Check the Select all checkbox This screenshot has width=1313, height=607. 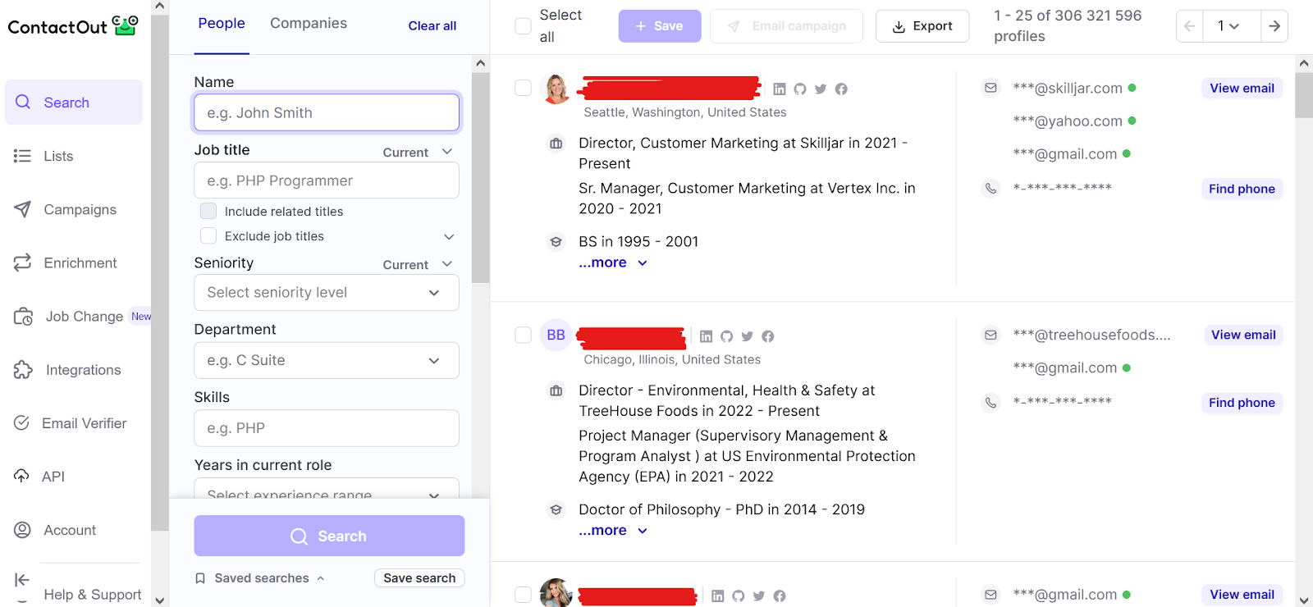(x=523, y=25)
